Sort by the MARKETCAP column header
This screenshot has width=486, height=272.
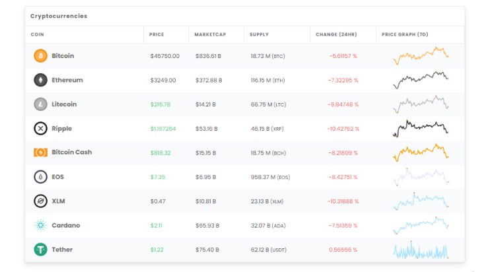click(x=210, y=34)
